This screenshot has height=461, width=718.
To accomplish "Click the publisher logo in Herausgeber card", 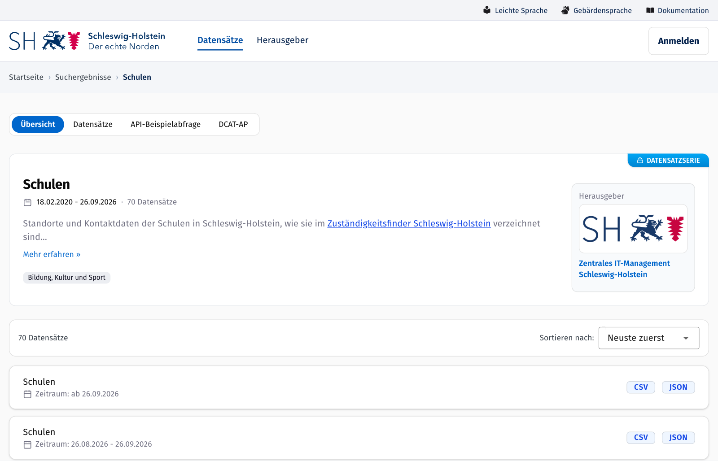I will click(x=633, y=229).
